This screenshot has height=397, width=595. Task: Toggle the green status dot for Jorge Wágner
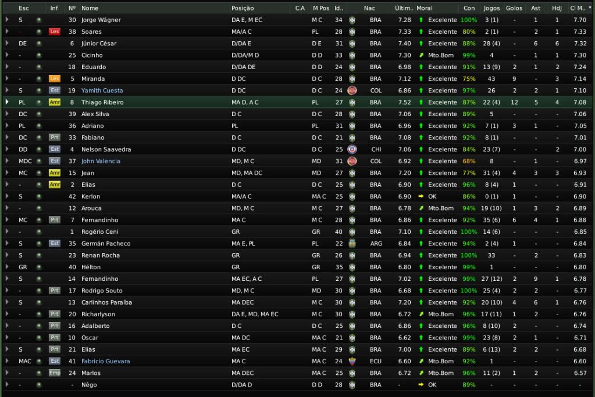point(39,20)
